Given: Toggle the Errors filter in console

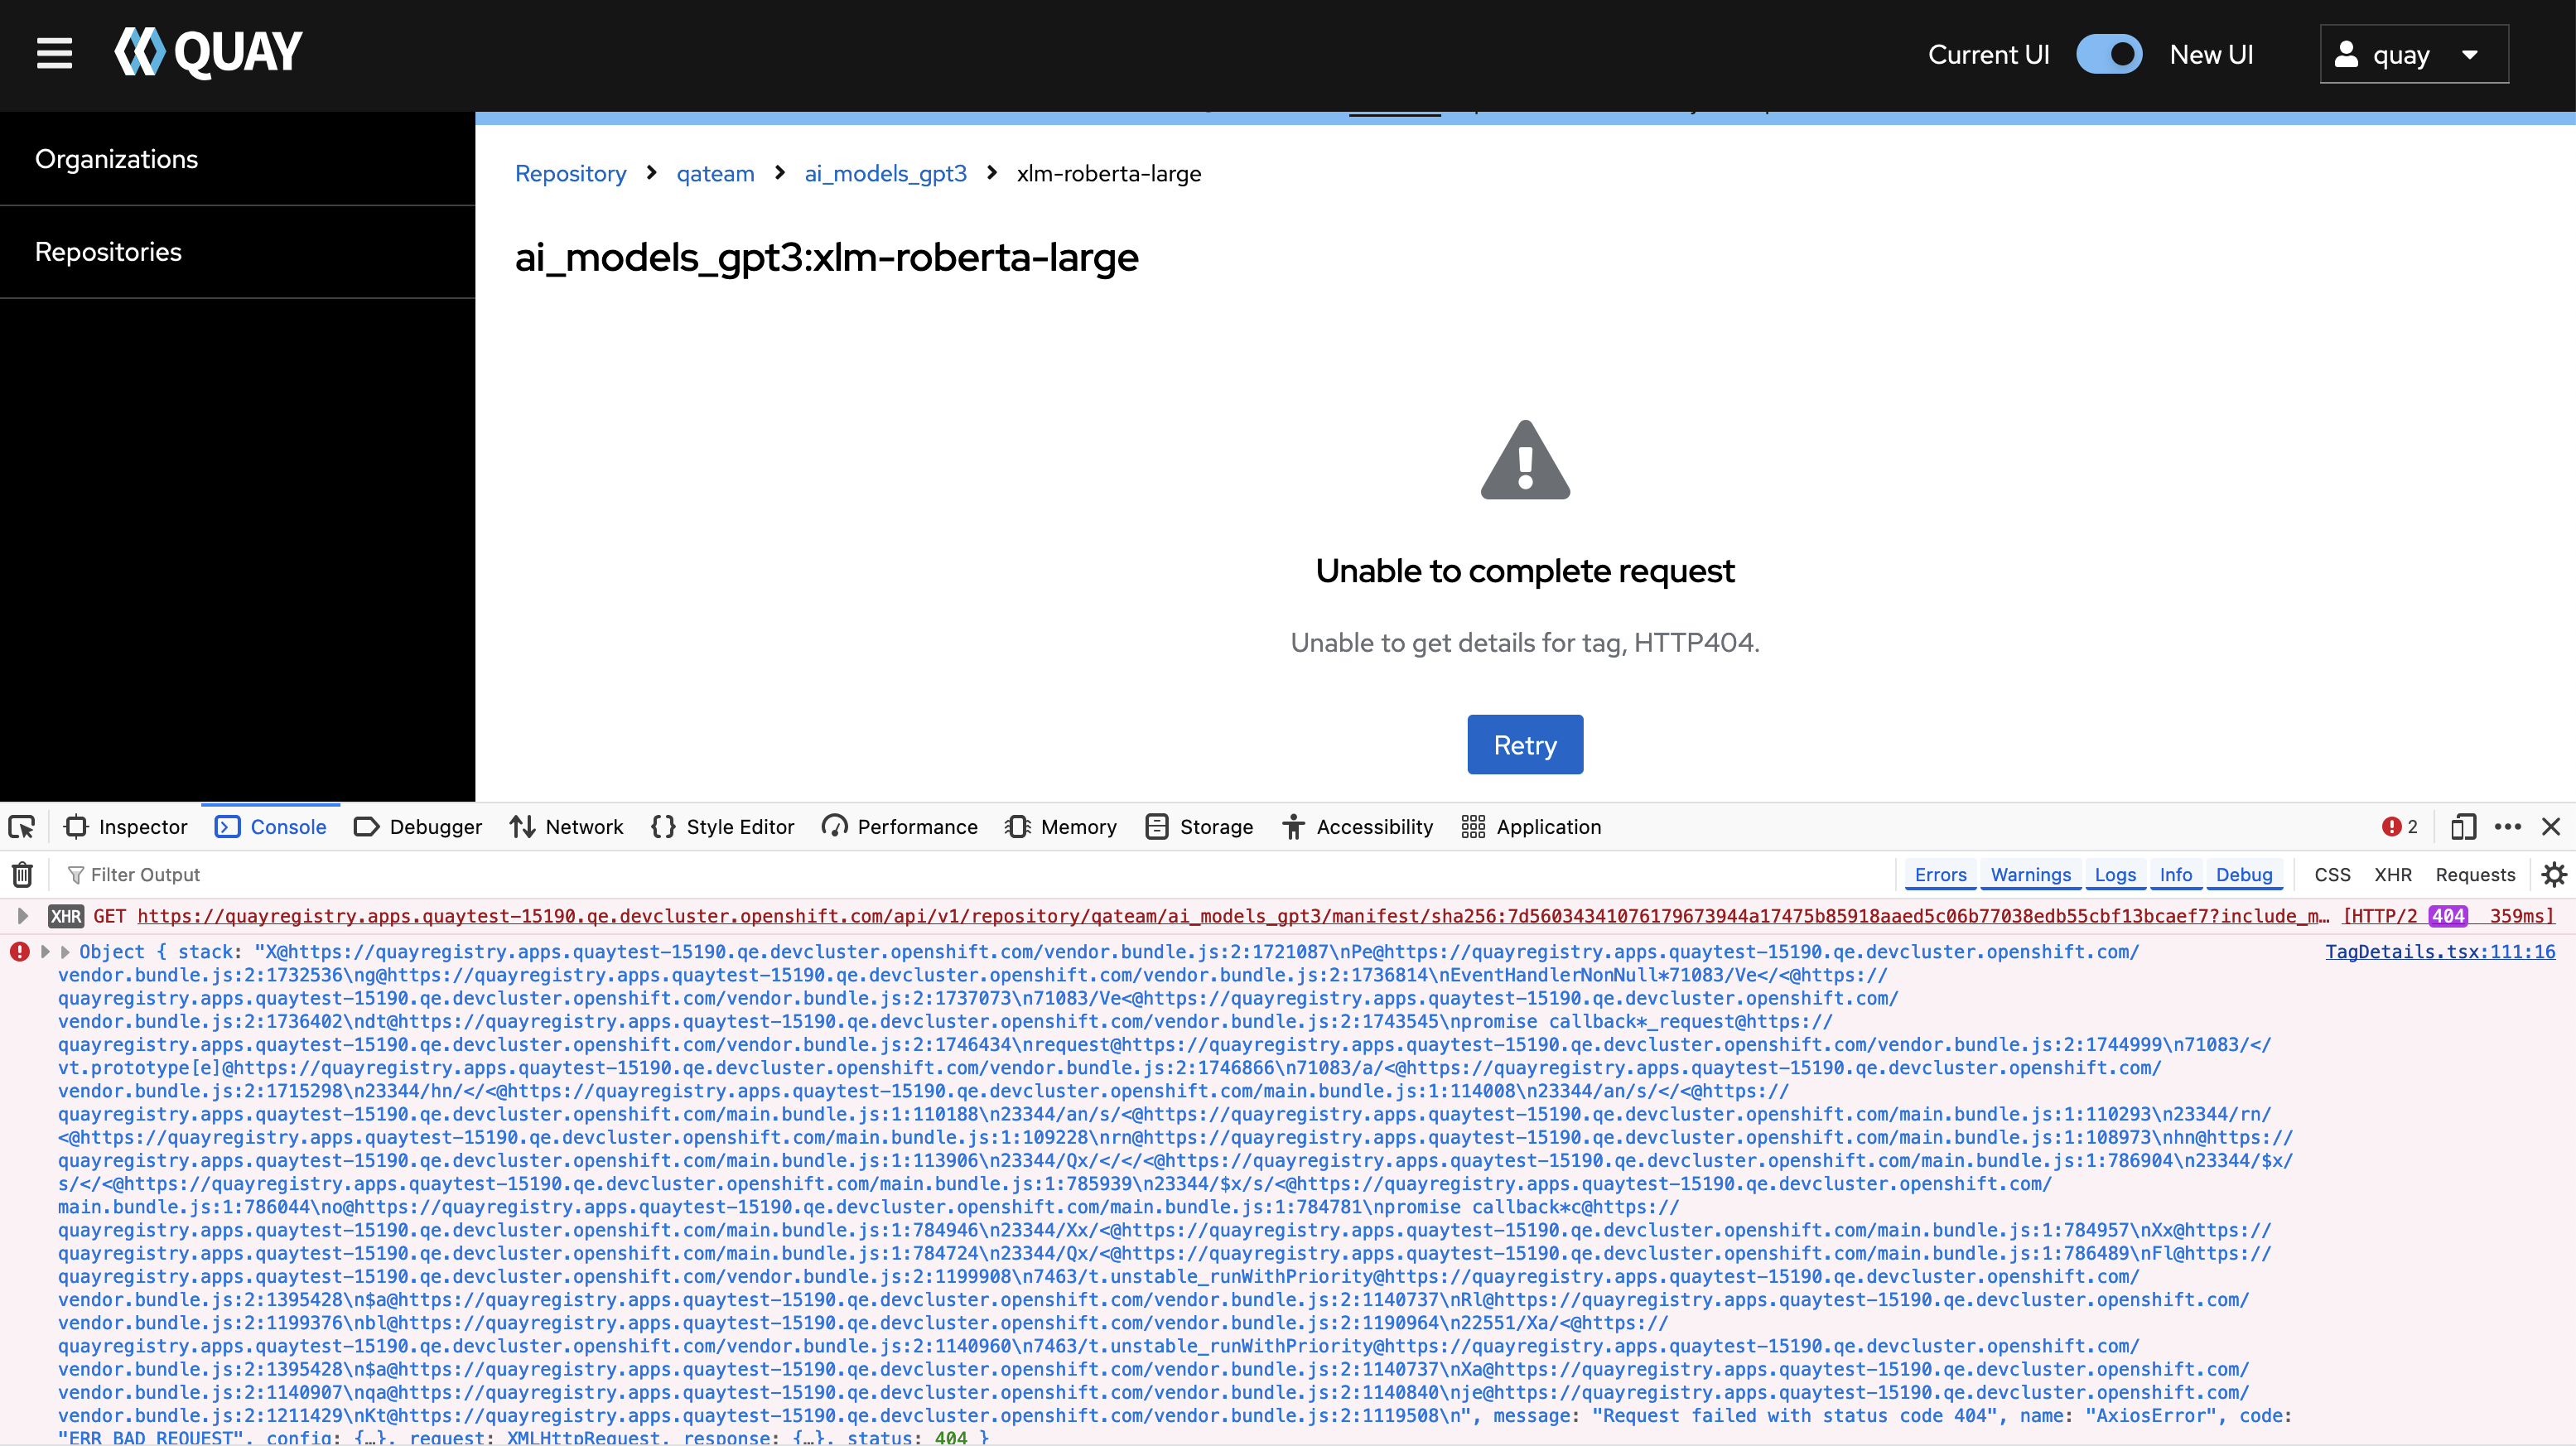Looking at the screenshot, I should coord(1940,875).
